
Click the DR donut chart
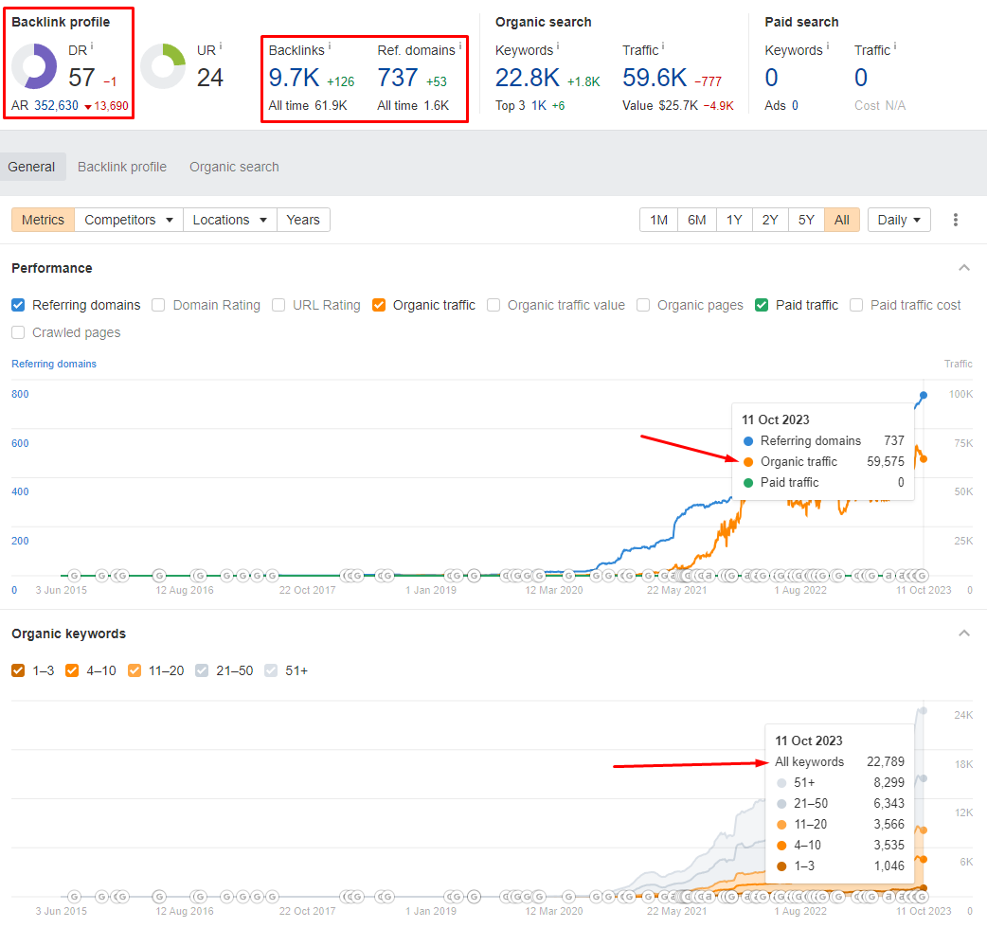pos(34,66)
